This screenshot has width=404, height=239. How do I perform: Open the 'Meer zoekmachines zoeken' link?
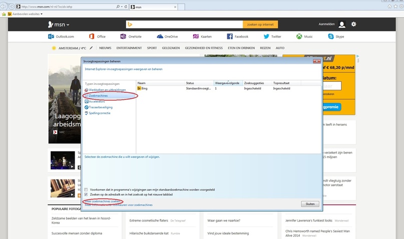click(x=103, y=202)
